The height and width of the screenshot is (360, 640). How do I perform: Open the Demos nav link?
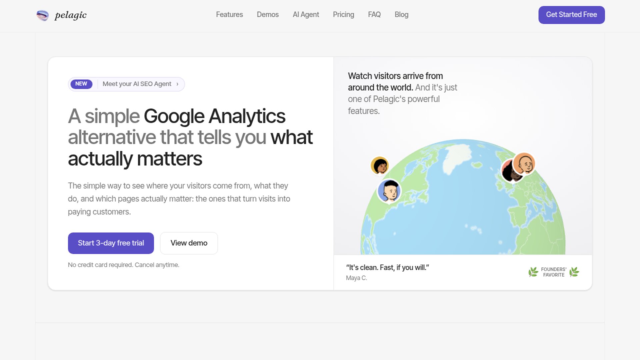click(x=268, y=15)
